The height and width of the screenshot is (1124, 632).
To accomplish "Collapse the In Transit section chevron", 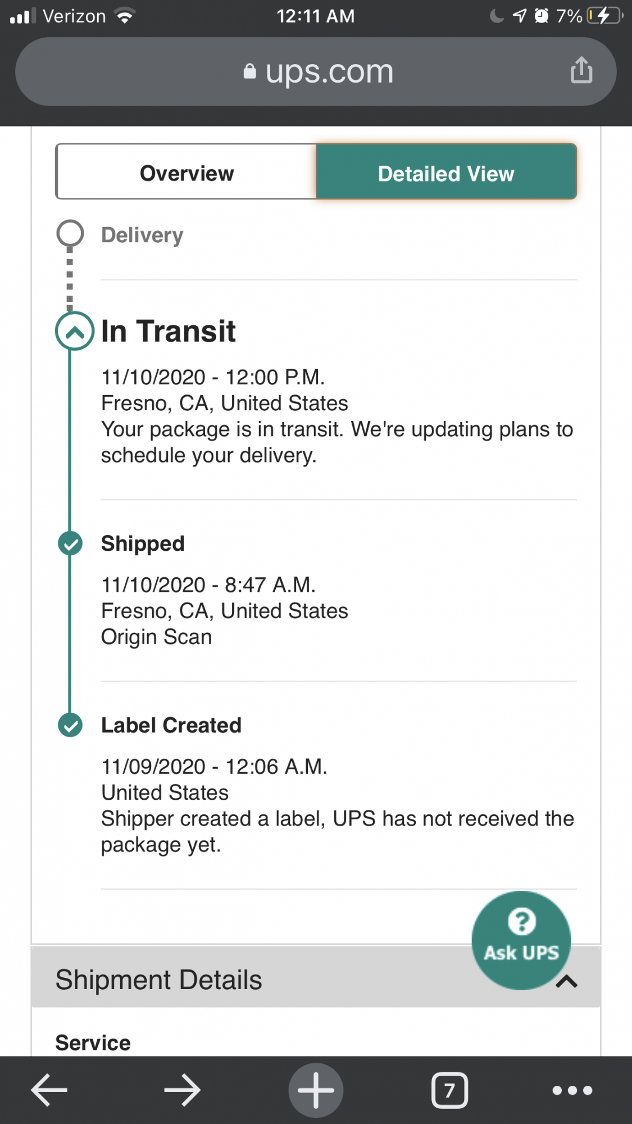I will tap(75, 331).
